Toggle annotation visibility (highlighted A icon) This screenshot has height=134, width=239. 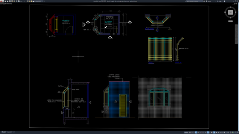point(214,133)
